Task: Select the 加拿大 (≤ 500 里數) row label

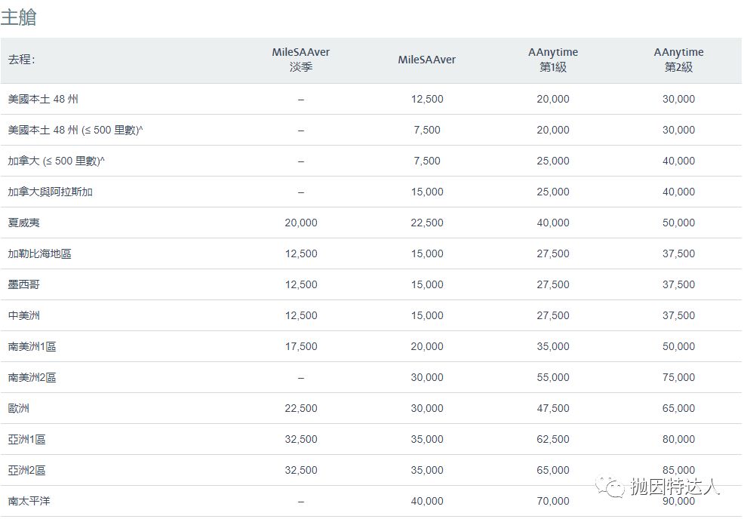Action: [56, 161]
